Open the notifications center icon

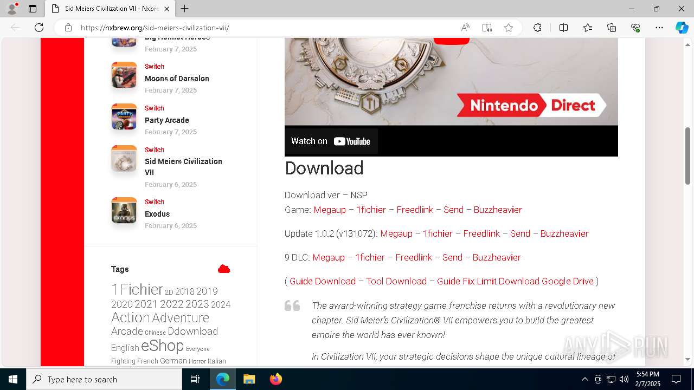tap(676, 379)
